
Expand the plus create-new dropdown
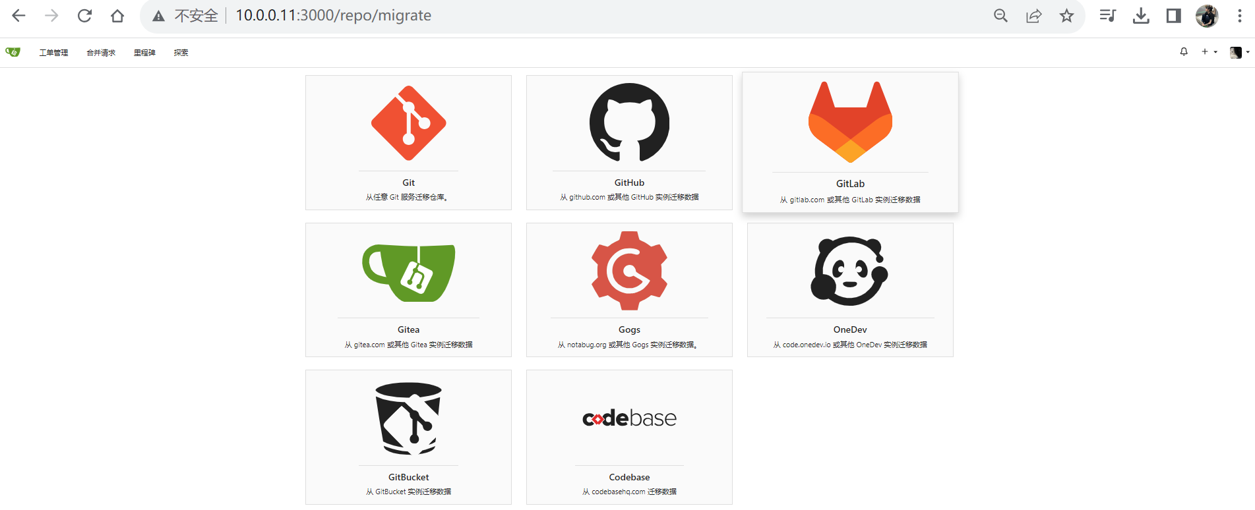[x=1209, y=52]
